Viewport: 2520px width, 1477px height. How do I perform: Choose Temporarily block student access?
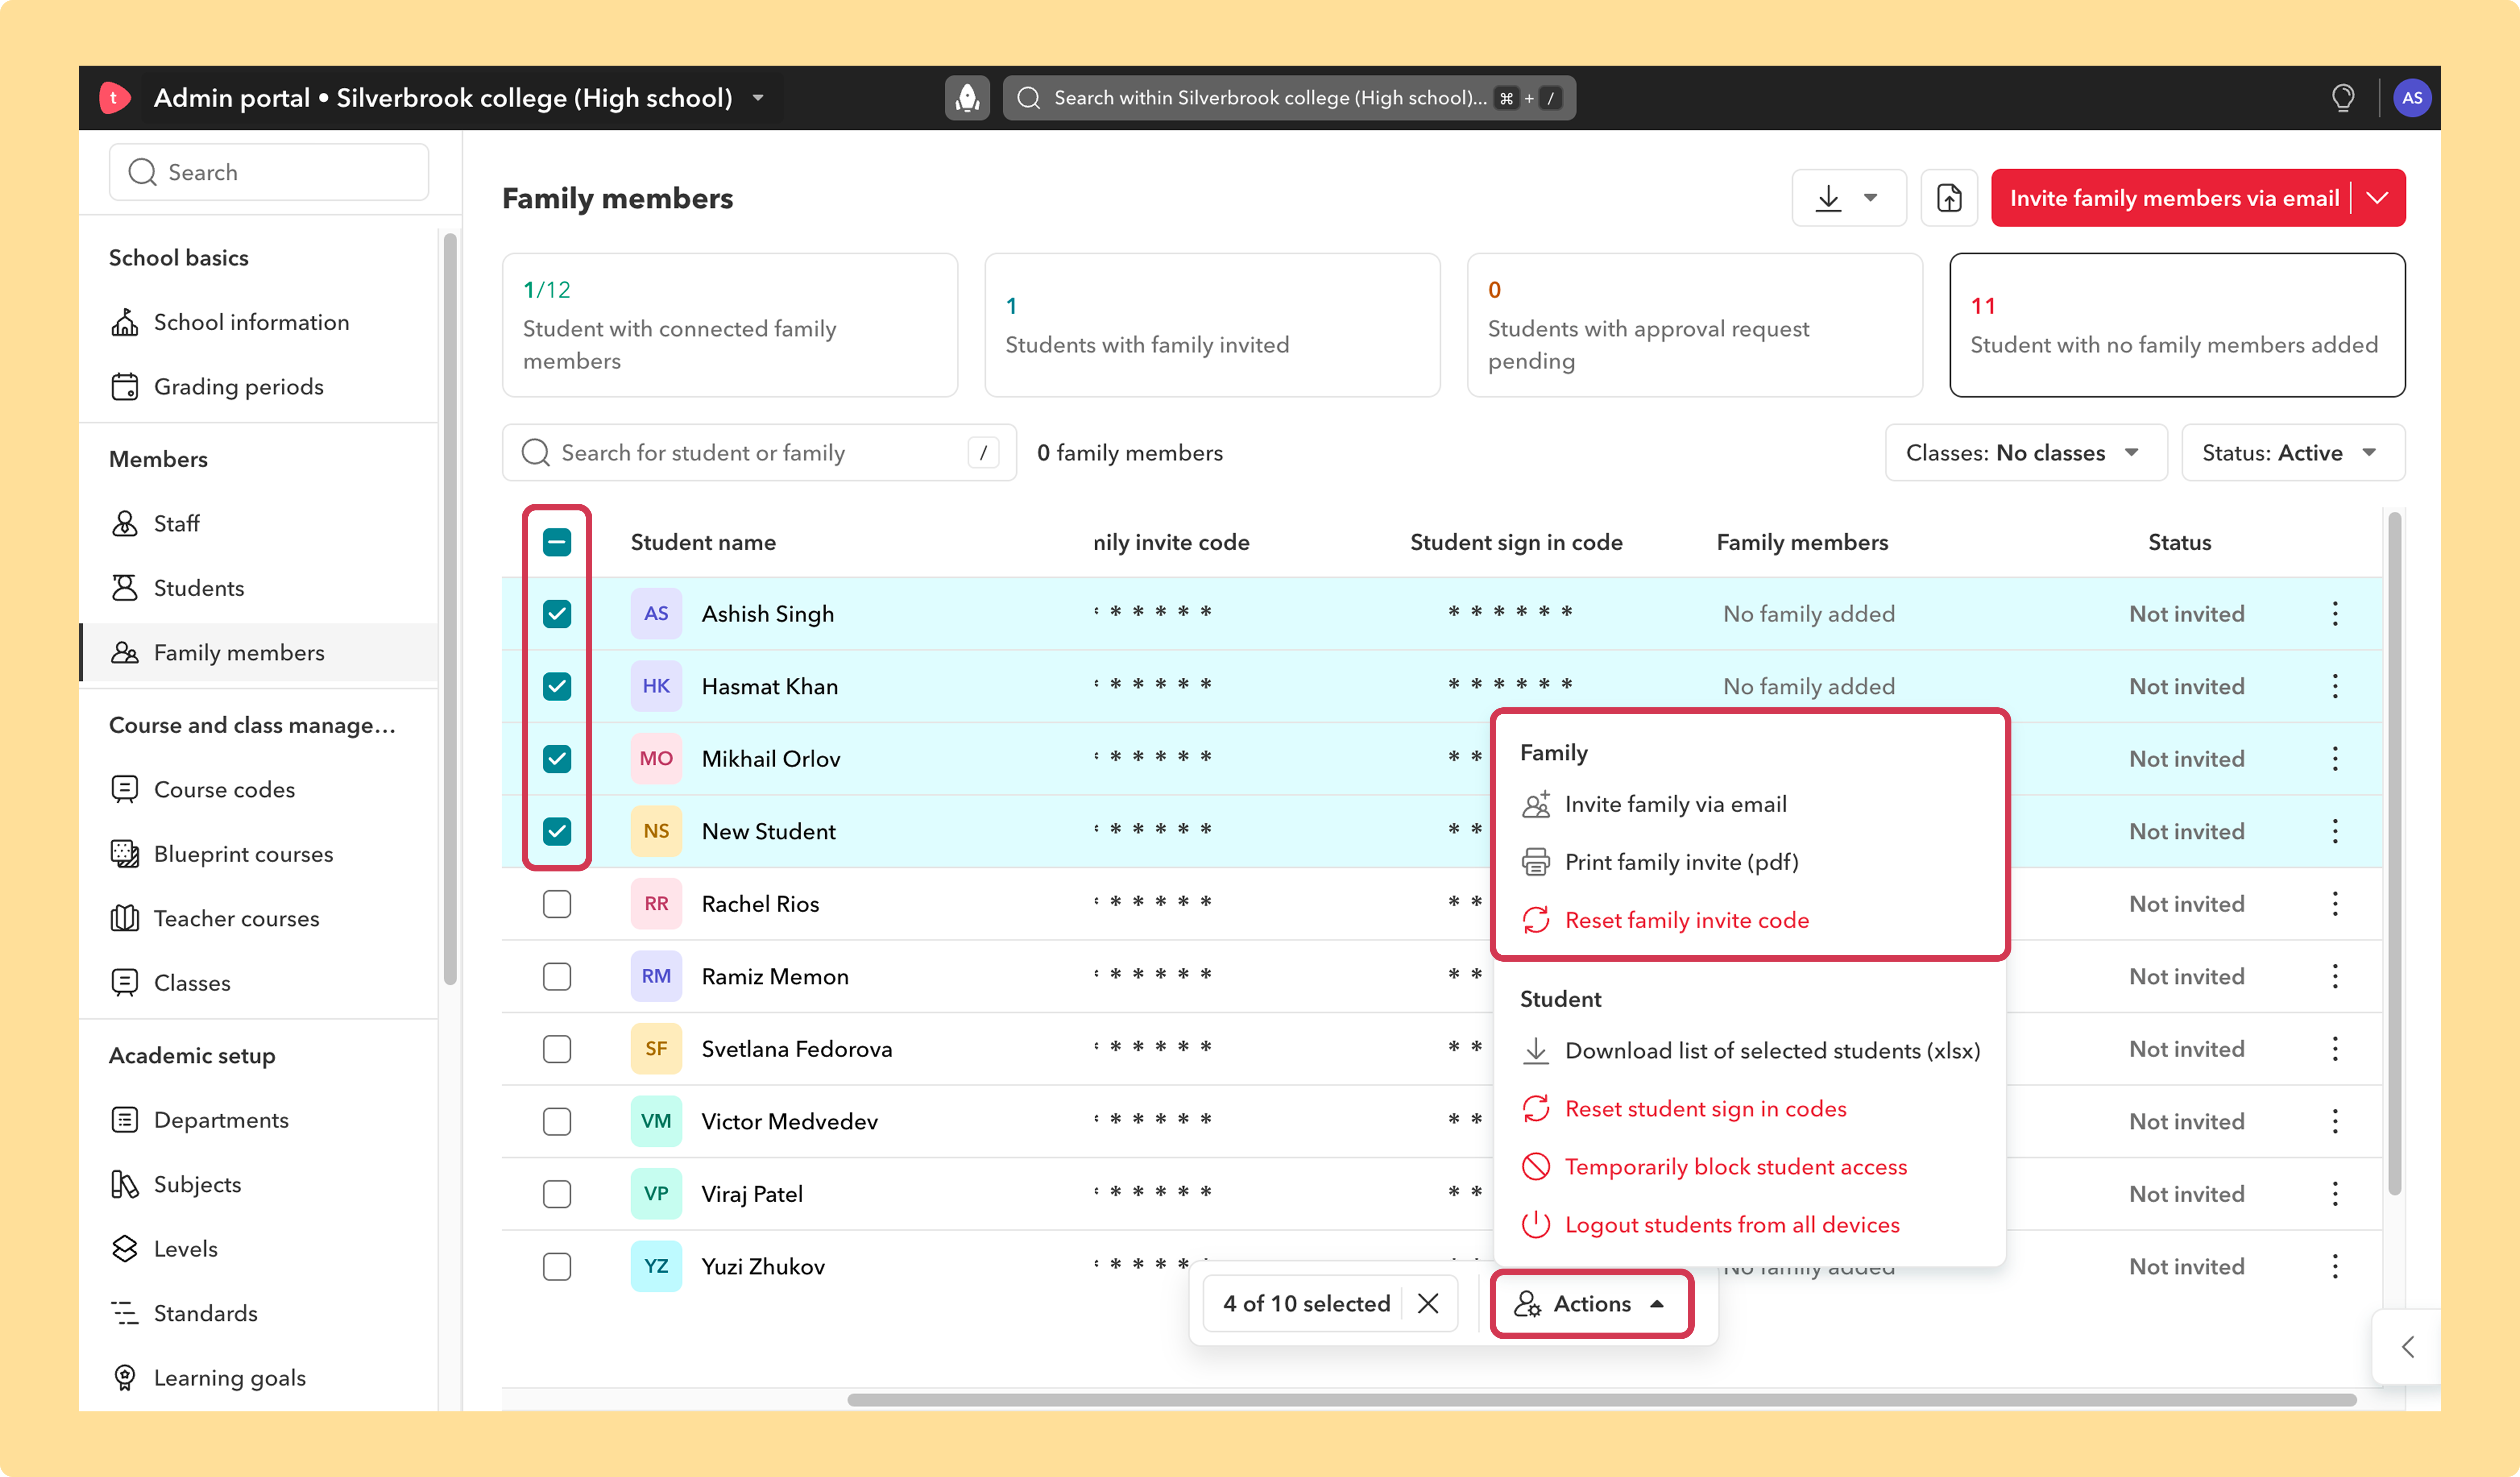pos(1714,1167)
